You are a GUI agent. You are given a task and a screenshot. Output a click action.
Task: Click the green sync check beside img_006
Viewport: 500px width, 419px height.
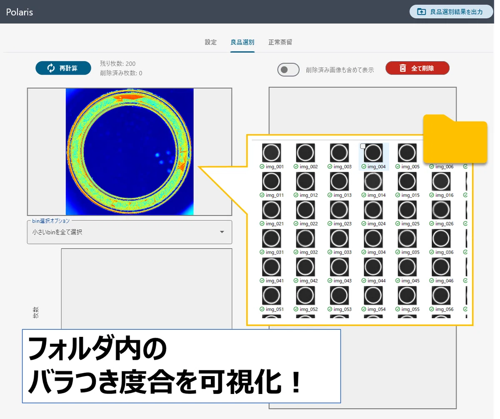pos(432,167)
